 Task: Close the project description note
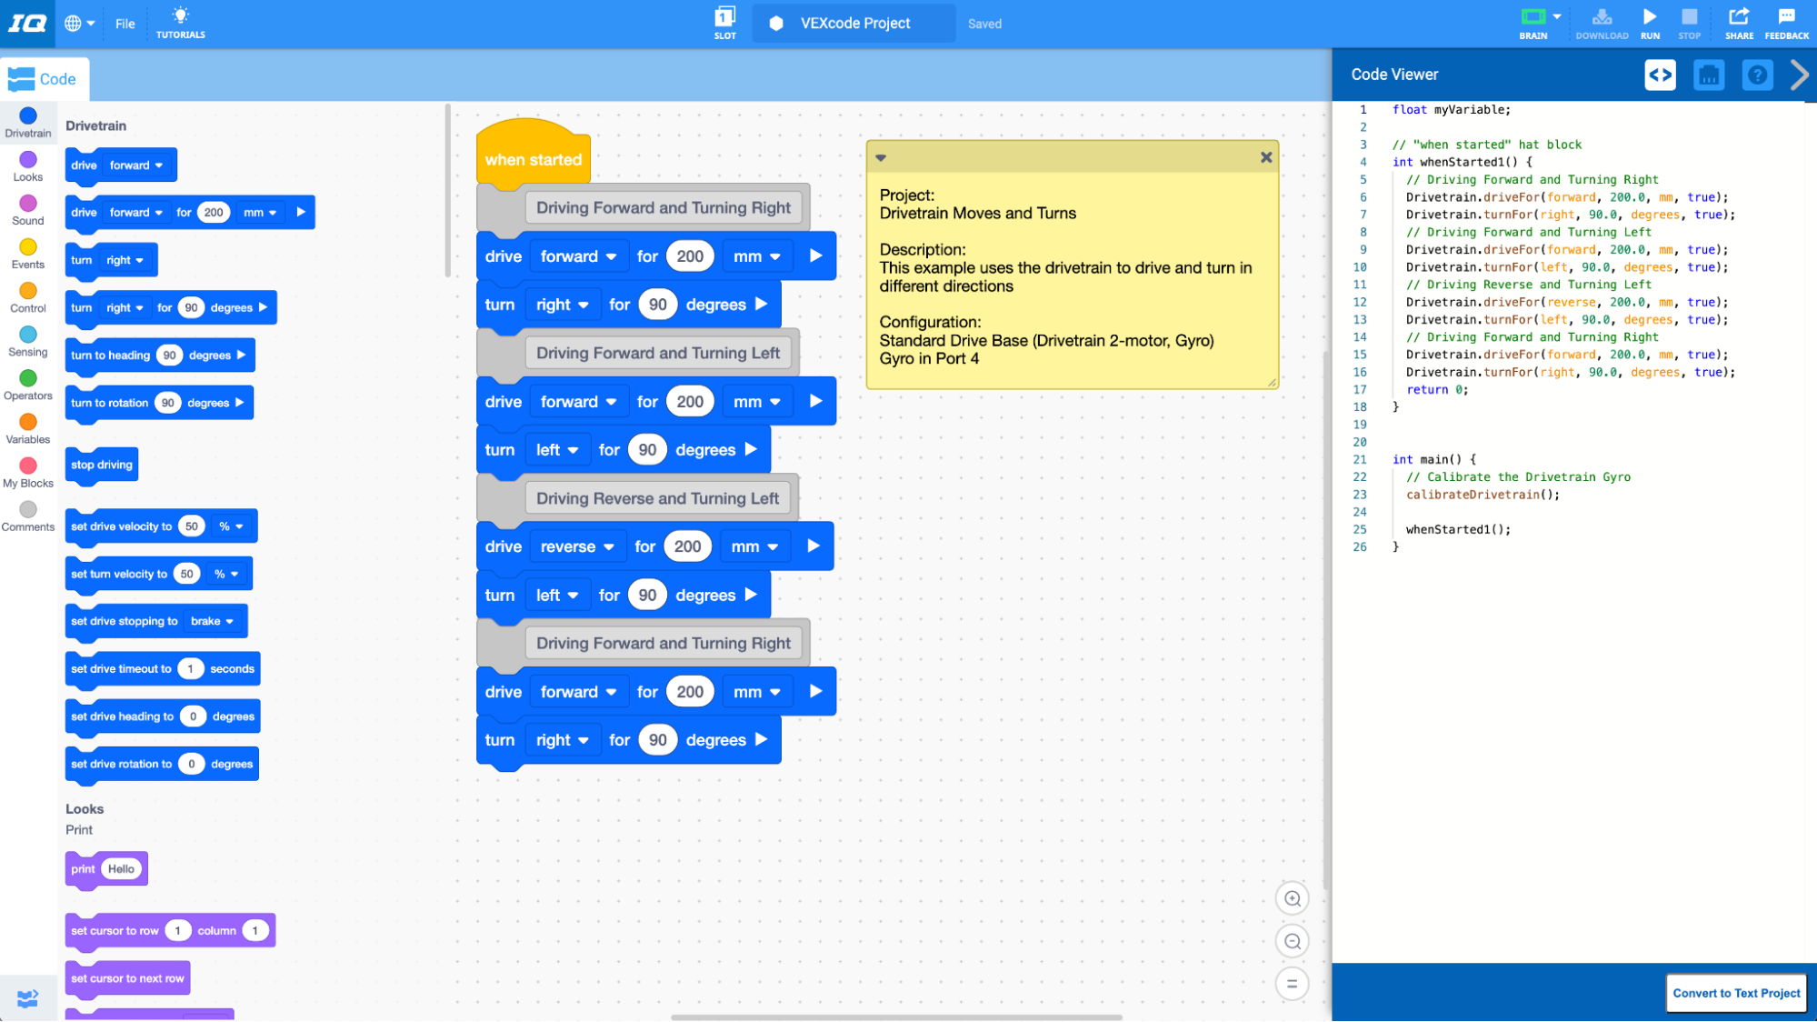1265,156
